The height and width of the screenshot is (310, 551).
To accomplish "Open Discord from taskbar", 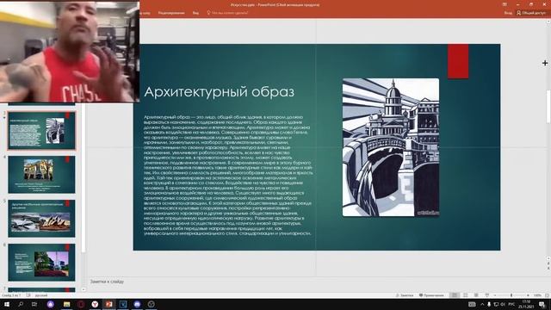I will 137,304.
